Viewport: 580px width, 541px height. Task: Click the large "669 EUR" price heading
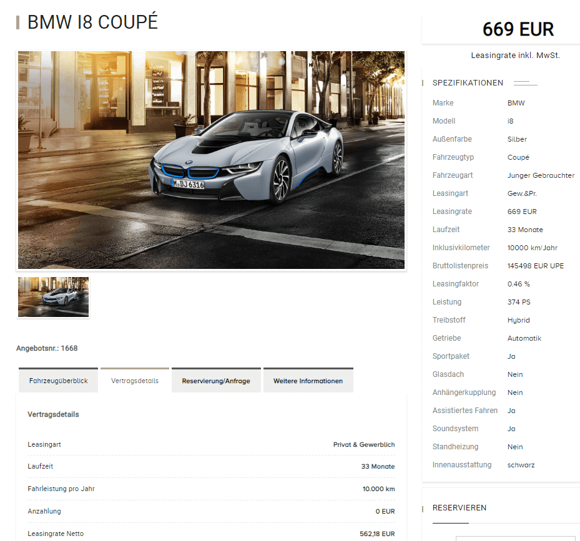pyautogui.click(x=518, y=29)
